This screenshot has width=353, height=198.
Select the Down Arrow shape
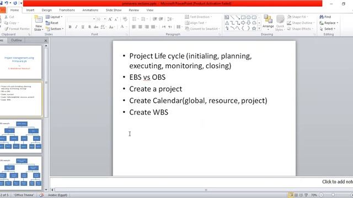249,23
